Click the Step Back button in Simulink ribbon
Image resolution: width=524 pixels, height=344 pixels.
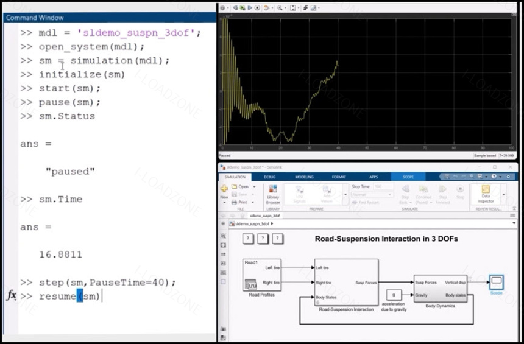405,194
